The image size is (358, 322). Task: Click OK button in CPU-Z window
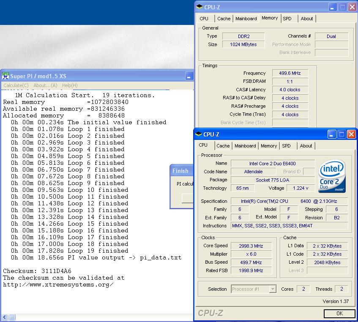point(339,313)
